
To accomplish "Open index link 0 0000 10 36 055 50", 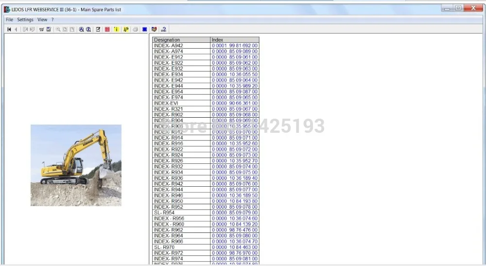I will tap(235, 74).
